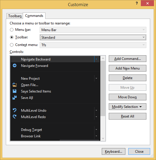Click the Delete button
The height and width of the screenshot is (160, 156).
click(x=127, y=78)
